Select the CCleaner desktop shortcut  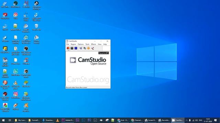[26, 61]
